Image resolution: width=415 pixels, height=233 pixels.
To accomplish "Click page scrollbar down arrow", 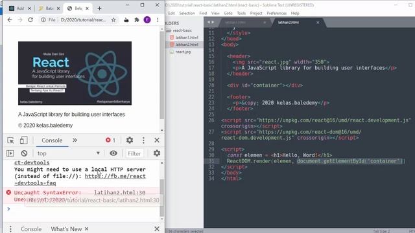I will click(161, 131).
